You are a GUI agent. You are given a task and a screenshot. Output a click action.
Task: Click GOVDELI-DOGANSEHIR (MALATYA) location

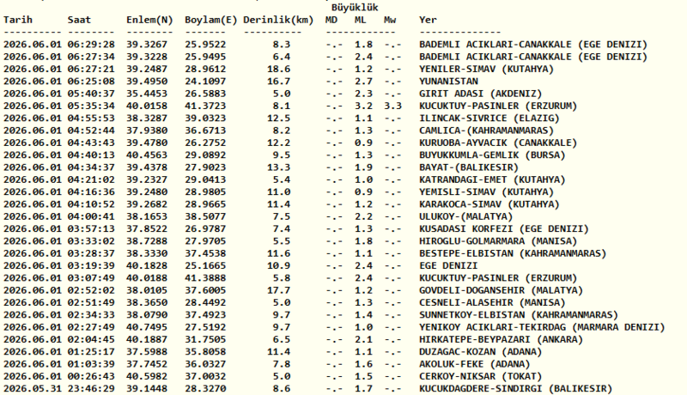pyautogui.click(x=502, y=290)
